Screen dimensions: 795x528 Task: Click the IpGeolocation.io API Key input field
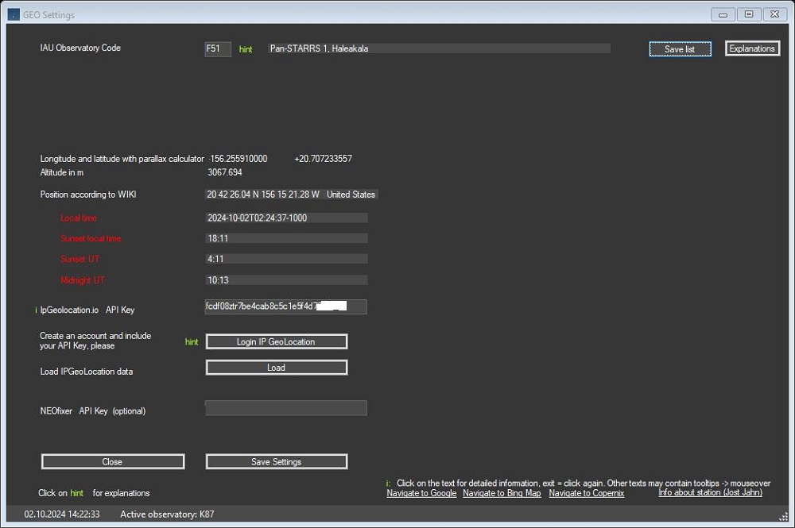(285, 306)
